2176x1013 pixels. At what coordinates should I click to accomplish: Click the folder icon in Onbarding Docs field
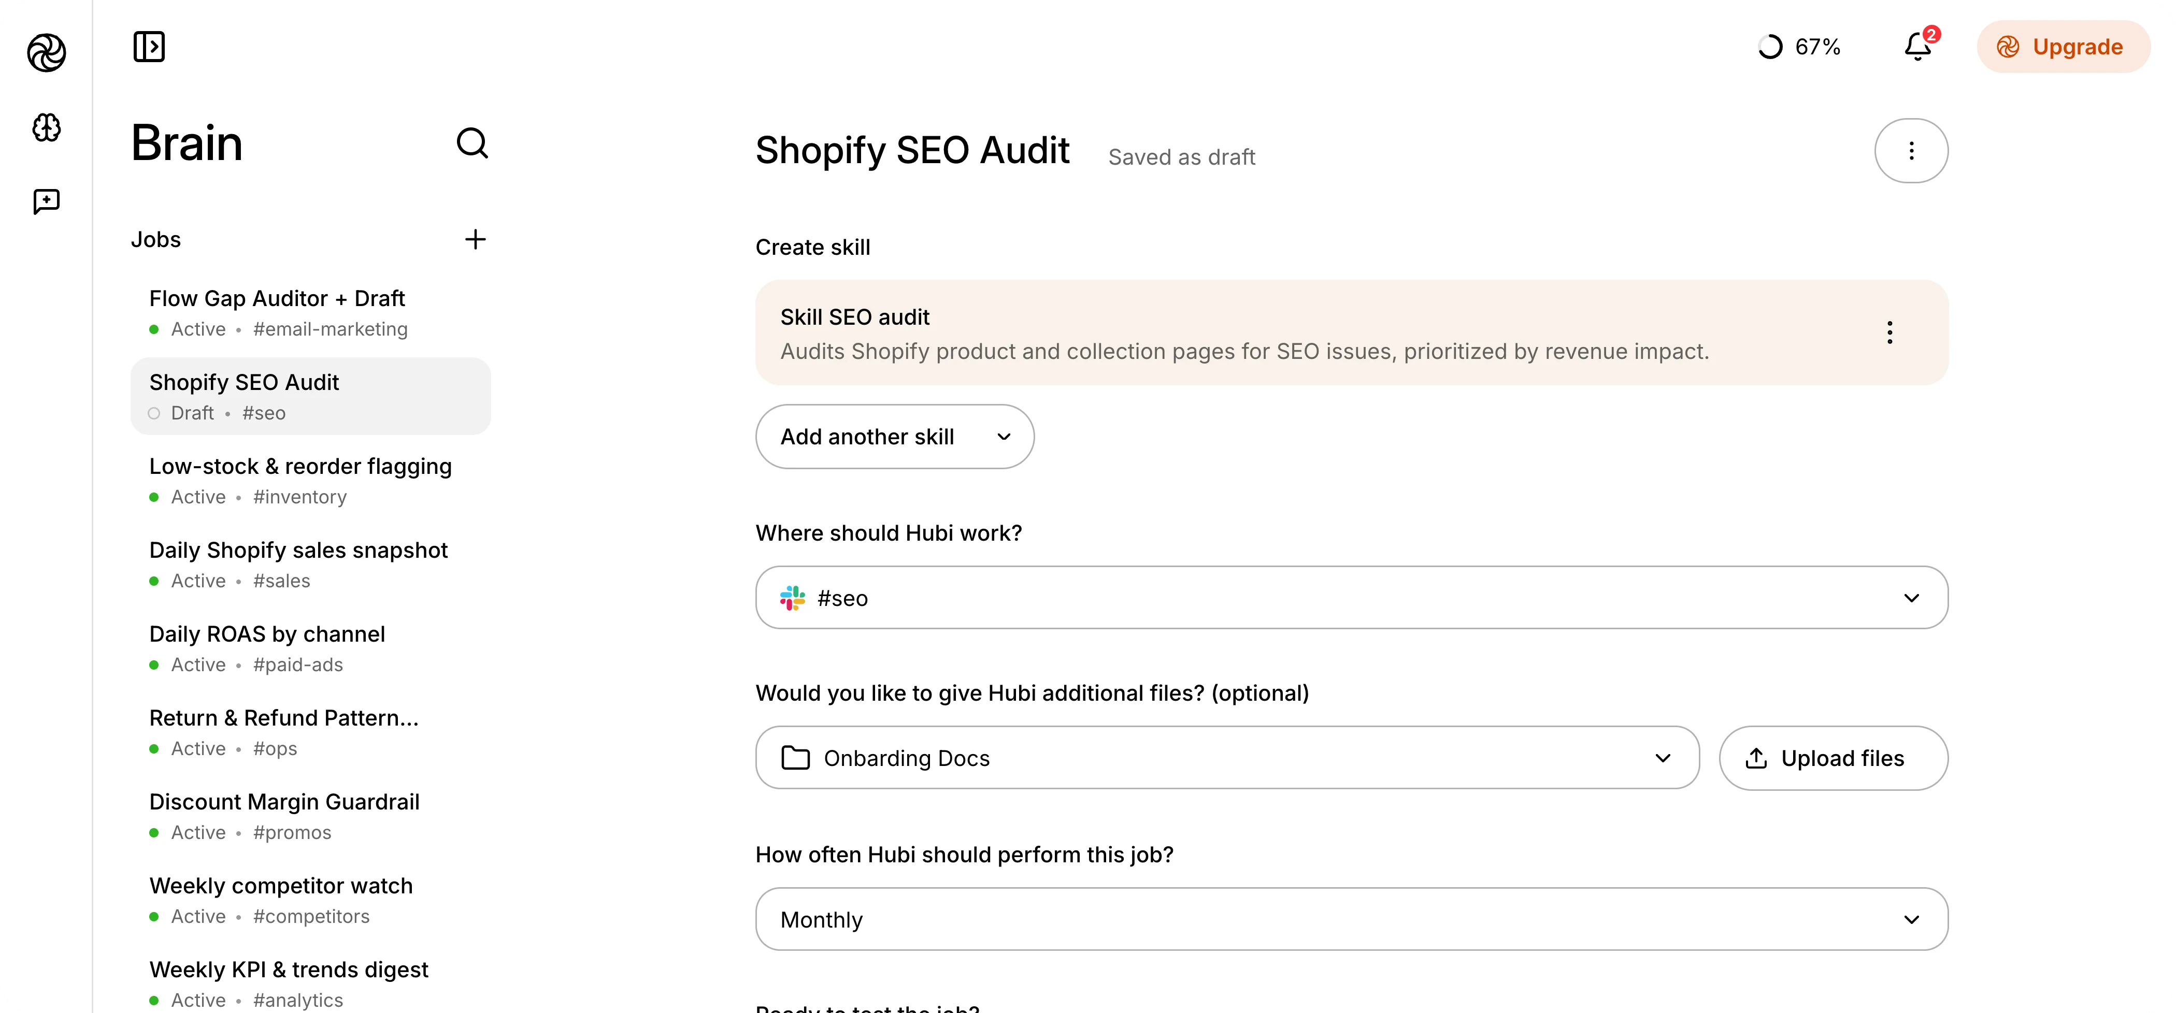(x=795, y=758)
